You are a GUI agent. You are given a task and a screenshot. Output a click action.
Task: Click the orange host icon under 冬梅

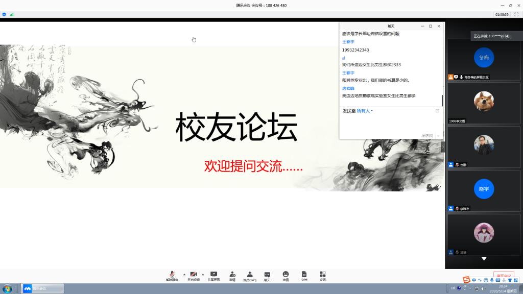click(450, 77)
